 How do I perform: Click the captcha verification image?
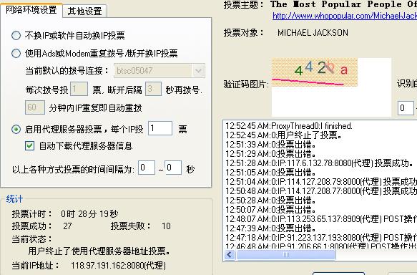[x=314, y=72]
